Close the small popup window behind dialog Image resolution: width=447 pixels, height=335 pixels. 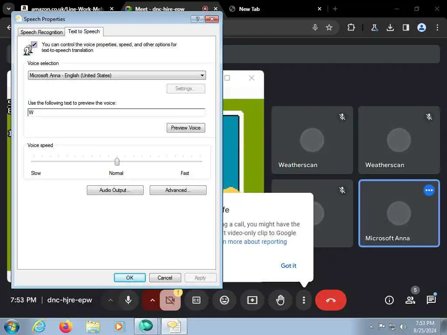click(x=251, y=78)
